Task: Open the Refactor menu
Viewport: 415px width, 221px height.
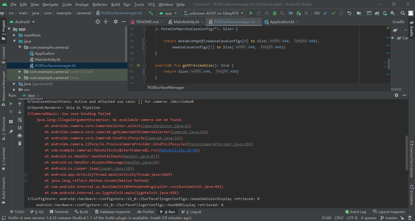Action: click(x=100, y=4)
